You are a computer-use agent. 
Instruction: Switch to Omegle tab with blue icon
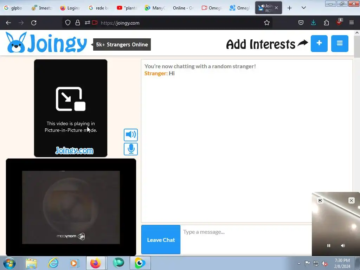(x=239, y=8)
